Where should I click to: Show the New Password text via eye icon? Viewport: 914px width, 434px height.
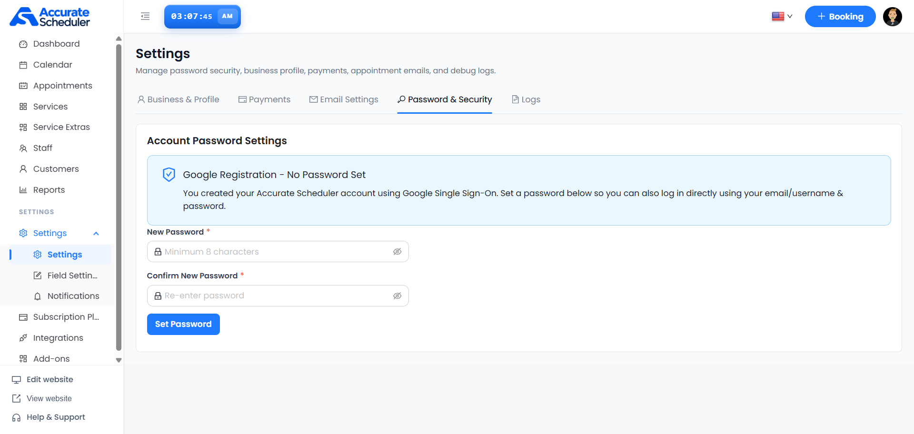pyautogui.click(x=397, y=252)
